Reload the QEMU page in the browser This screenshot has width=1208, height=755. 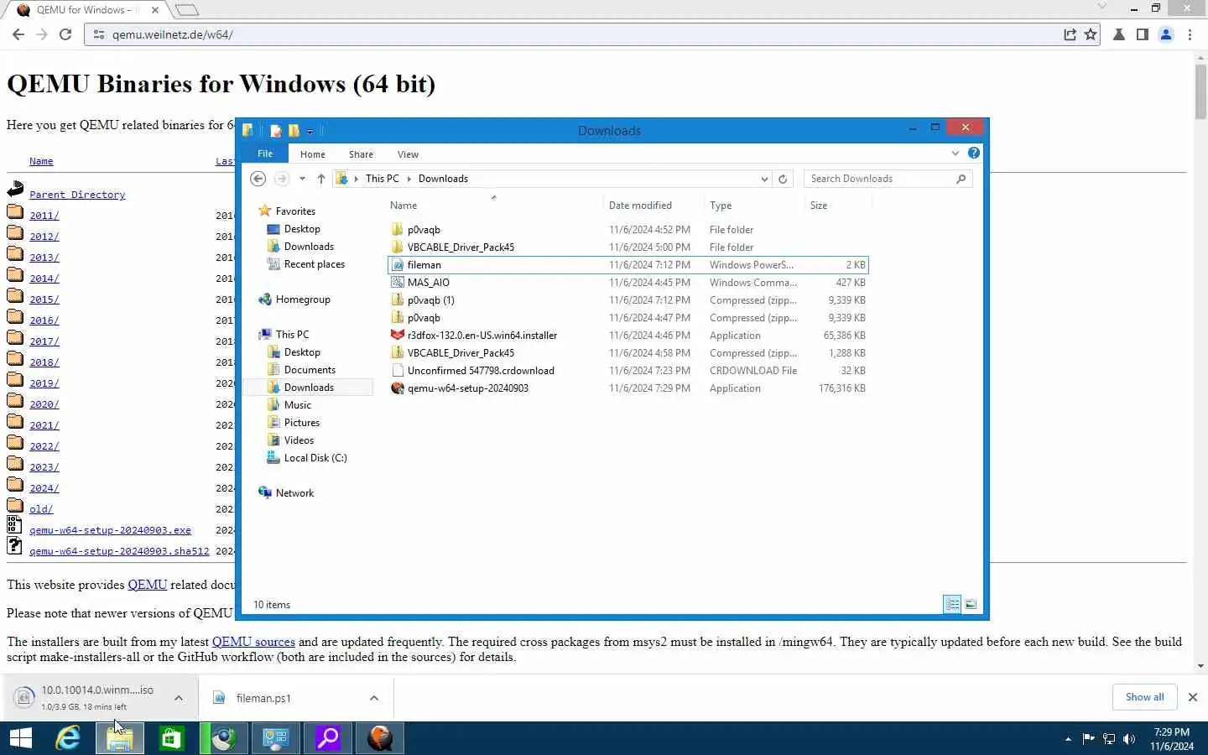[x=65, y=34]
